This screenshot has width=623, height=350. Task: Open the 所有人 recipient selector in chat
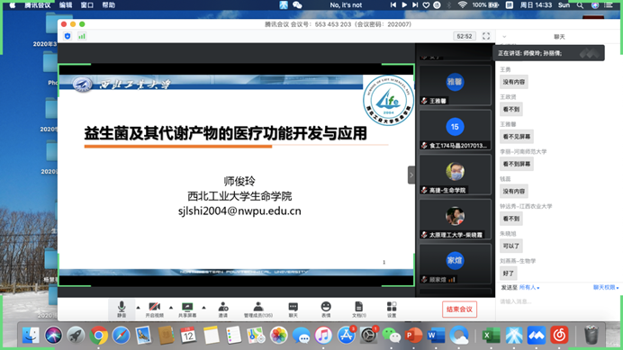[529, 288]
